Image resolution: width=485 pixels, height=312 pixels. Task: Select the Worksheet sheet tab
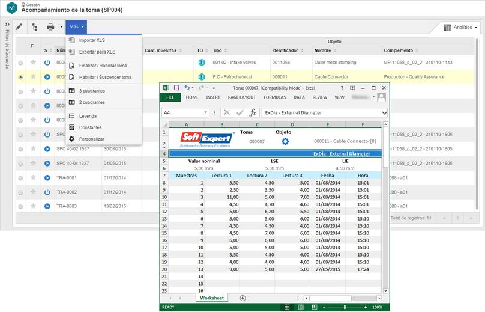click(x=212, y=298)
